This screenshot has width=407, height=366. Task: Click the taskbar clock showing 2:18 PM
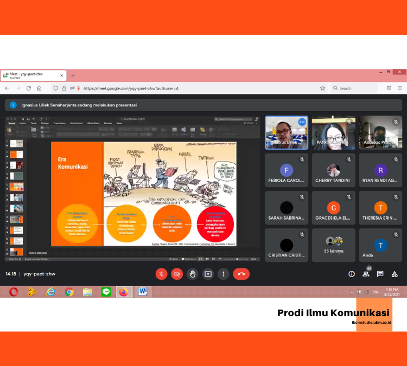(x=392, y=292)
